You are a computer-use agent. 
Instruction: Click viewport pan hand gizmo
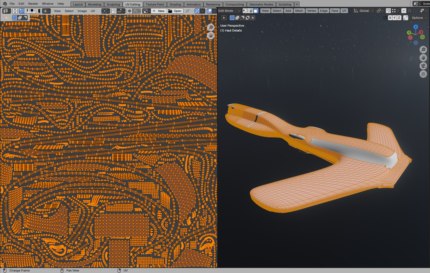(x=423, y=58)
